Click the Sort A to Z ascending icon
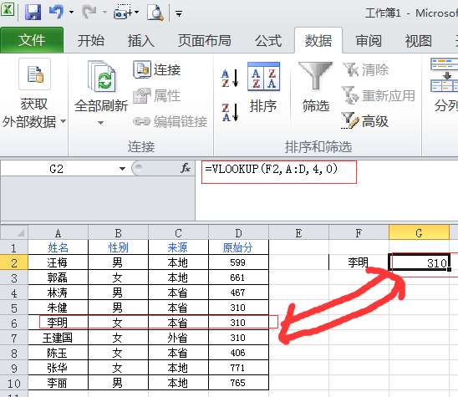This screenshot has height=397, width=458. click(x=230, y=78)
